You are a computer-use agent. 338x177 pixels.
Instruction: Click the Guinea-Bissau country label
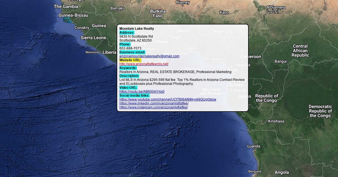tap(73, 15)
